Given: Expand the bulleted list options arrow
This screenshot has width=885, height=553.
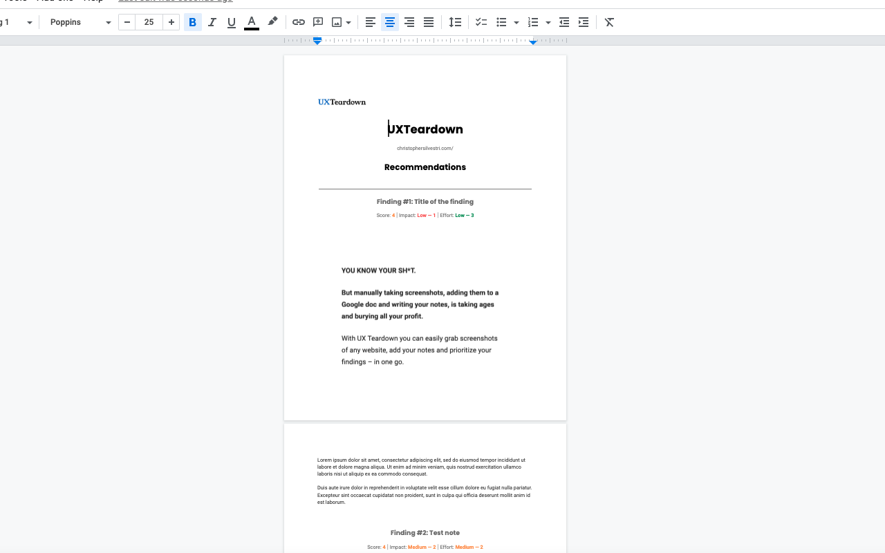Looking at the screenshot, I should pos(516,22).
